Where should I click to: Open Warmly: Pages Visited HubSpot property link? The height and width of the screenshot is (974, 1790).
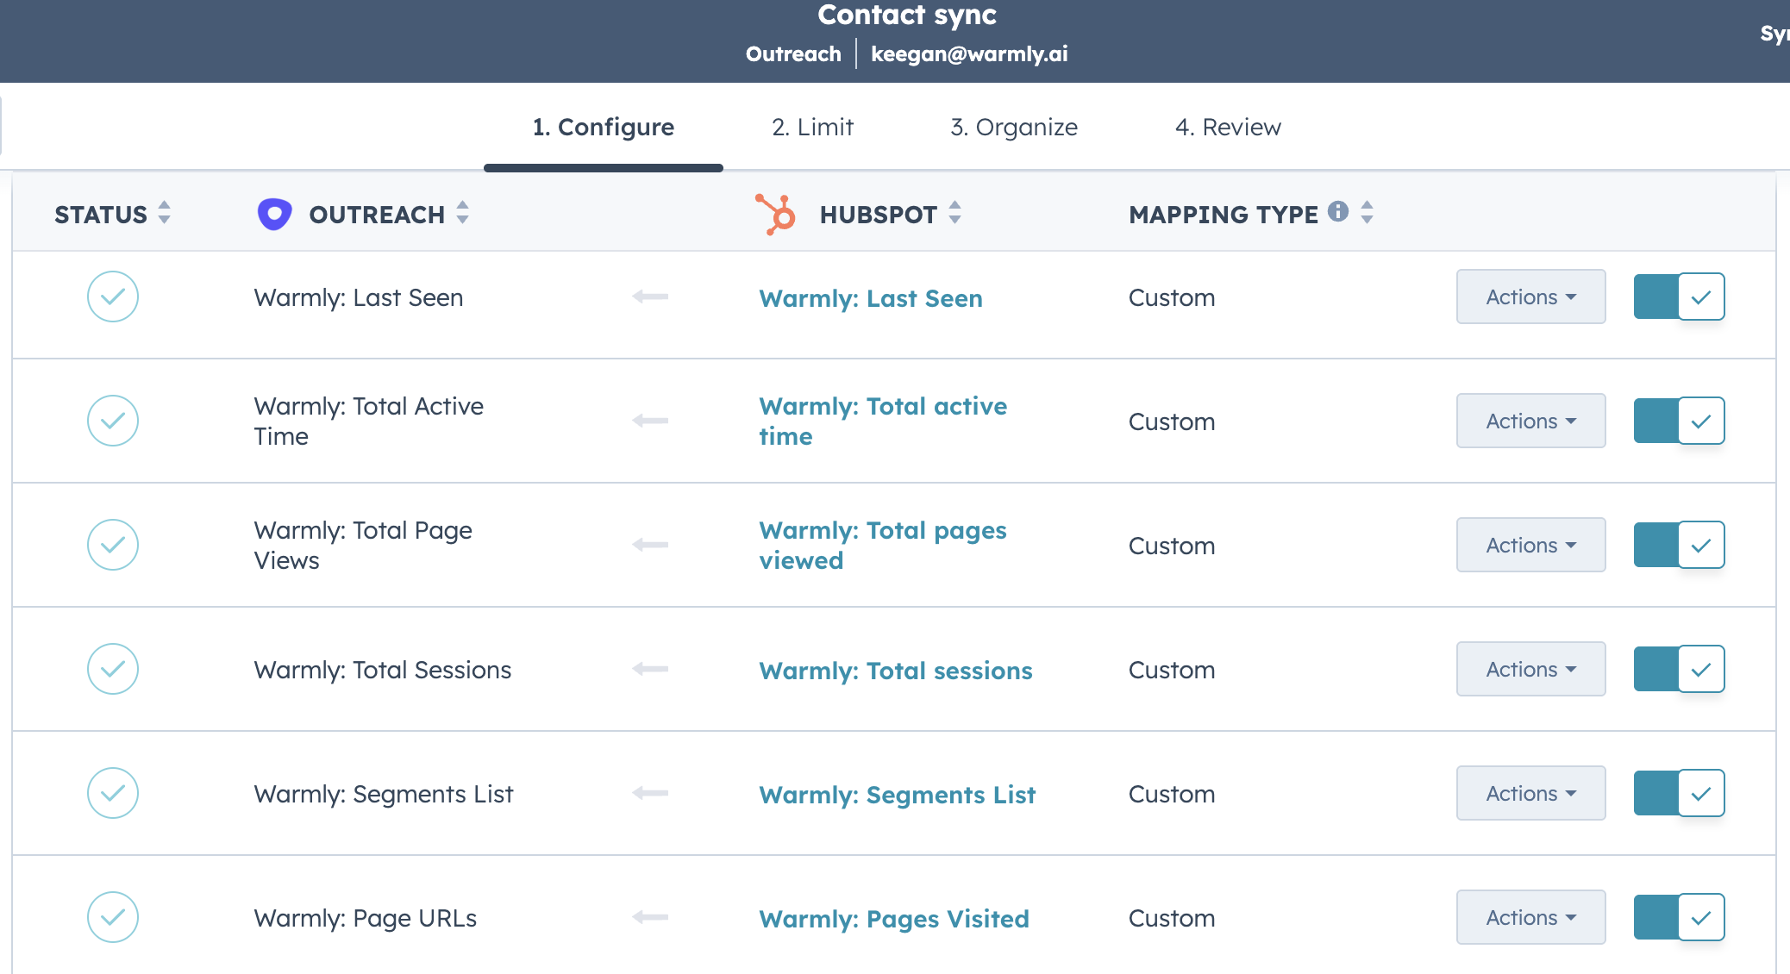click(x=894, y=919)
